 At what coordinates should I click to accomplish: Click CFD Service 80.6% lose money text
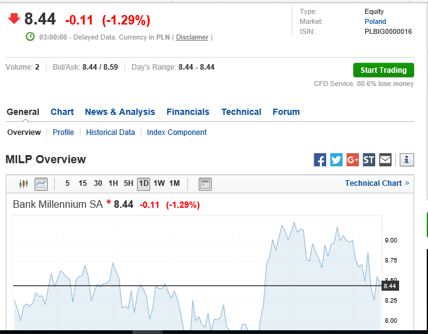364,83
